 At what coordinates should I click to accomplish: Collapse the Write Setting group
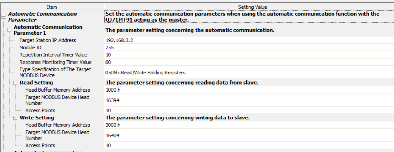(15, 118)
